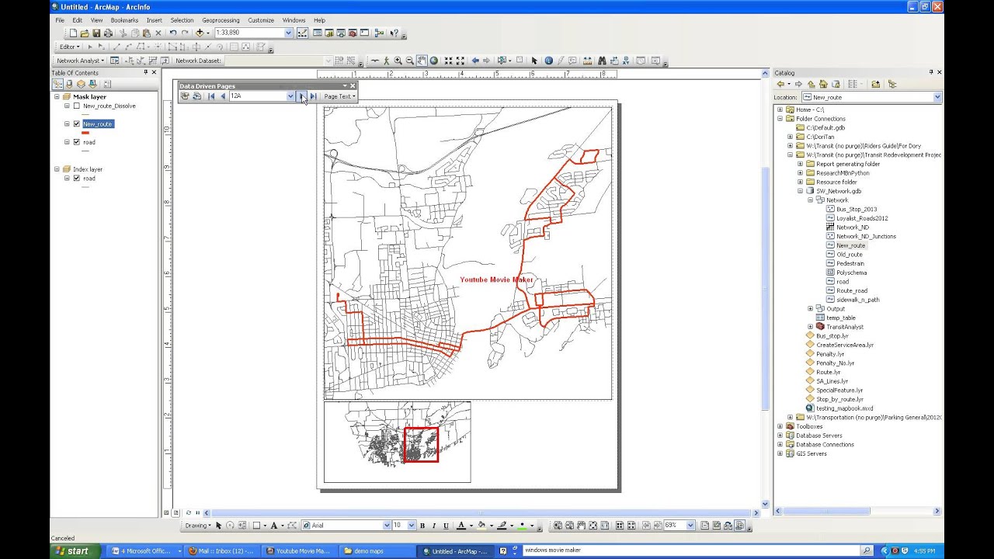This screenshot has height=559, width=994.
Task: Click the Add Data icon
Action: (200, 33)
